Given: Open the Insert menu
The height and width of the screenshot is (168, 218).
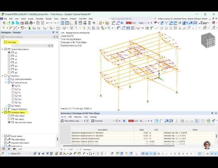Looking at the screenshot, I should click(23, 19).
